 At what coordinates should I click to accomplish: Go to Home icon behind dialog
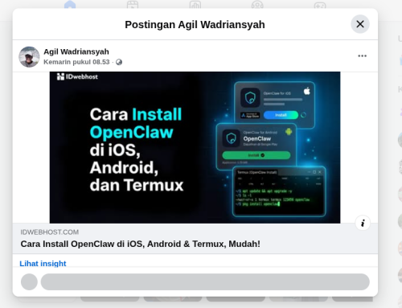point(70,5)
